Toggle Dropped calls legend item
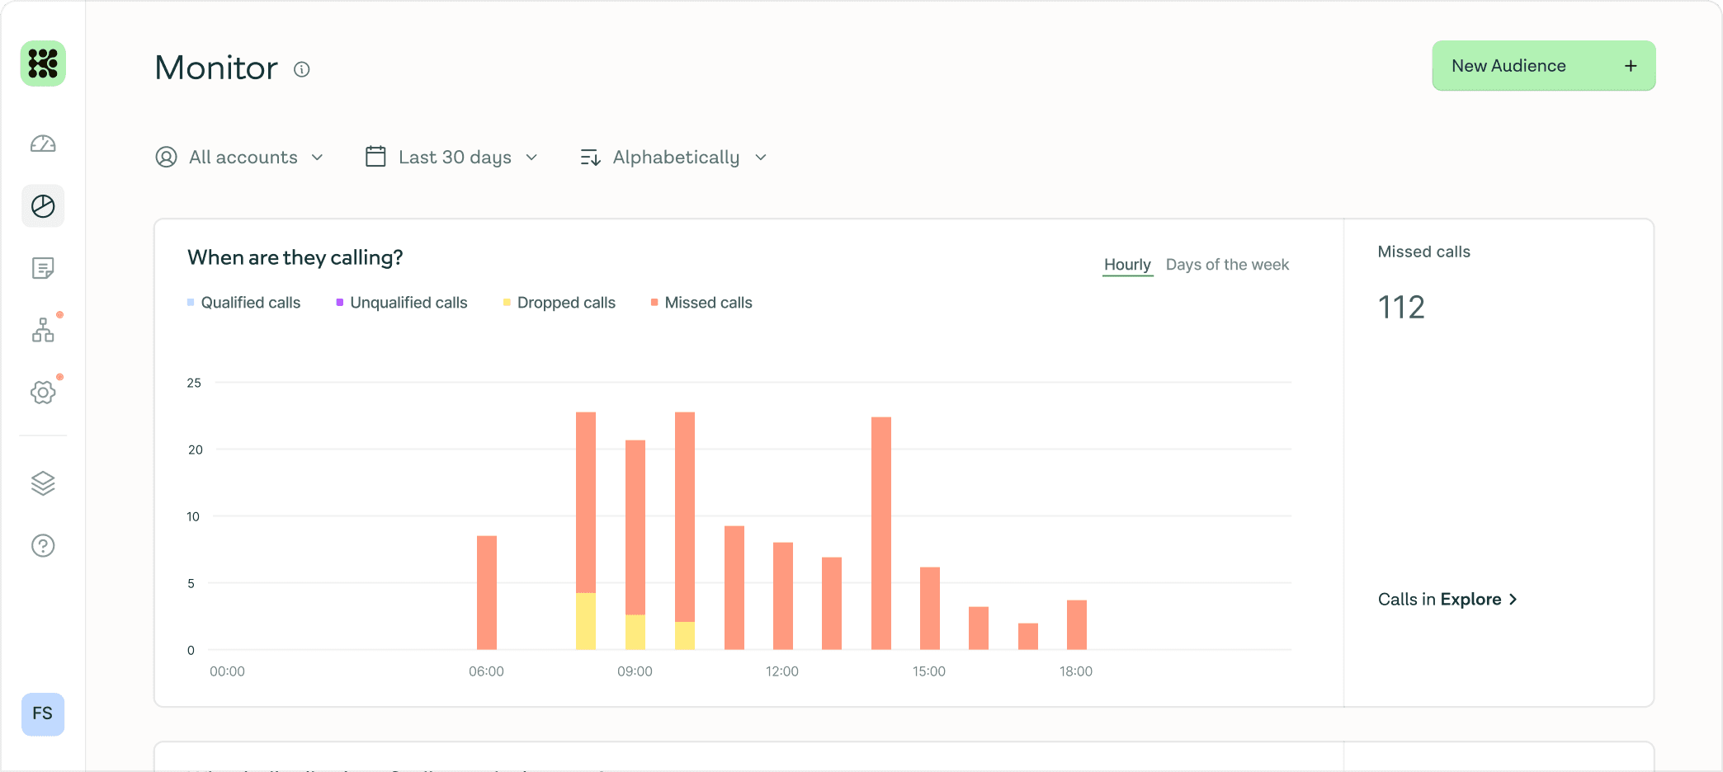This screenshot has width=1723, height=772. tap(559, 303)
